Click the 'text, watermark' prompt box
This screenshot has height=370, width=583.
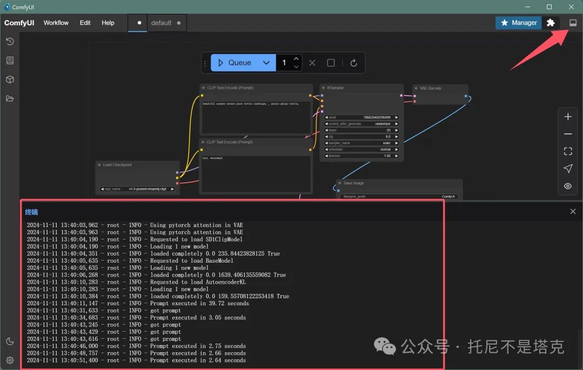[255, 173]
